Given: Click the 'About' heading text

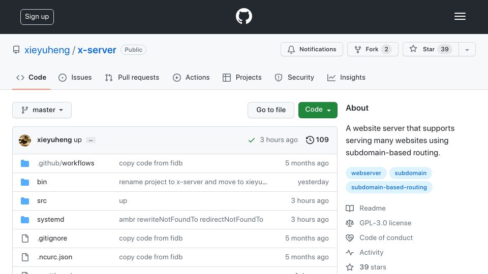Looking at the screenshot, I should tap(357, 108).
